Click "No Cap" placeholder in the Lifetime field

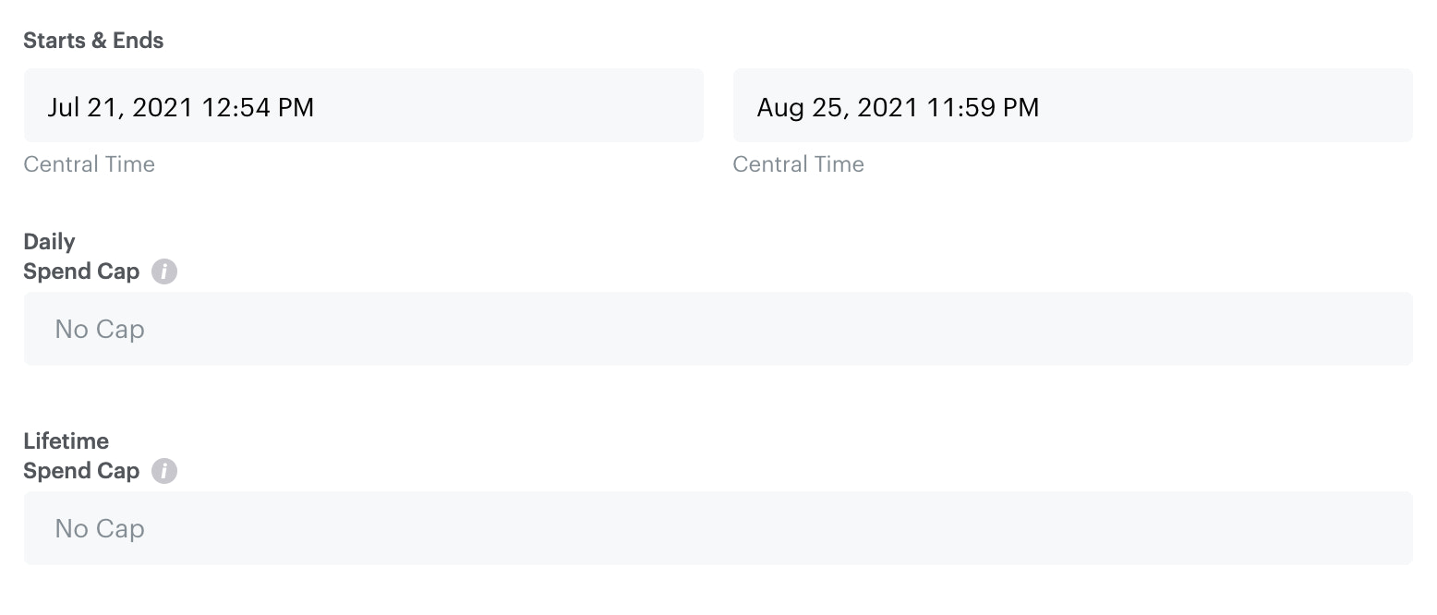100,529
